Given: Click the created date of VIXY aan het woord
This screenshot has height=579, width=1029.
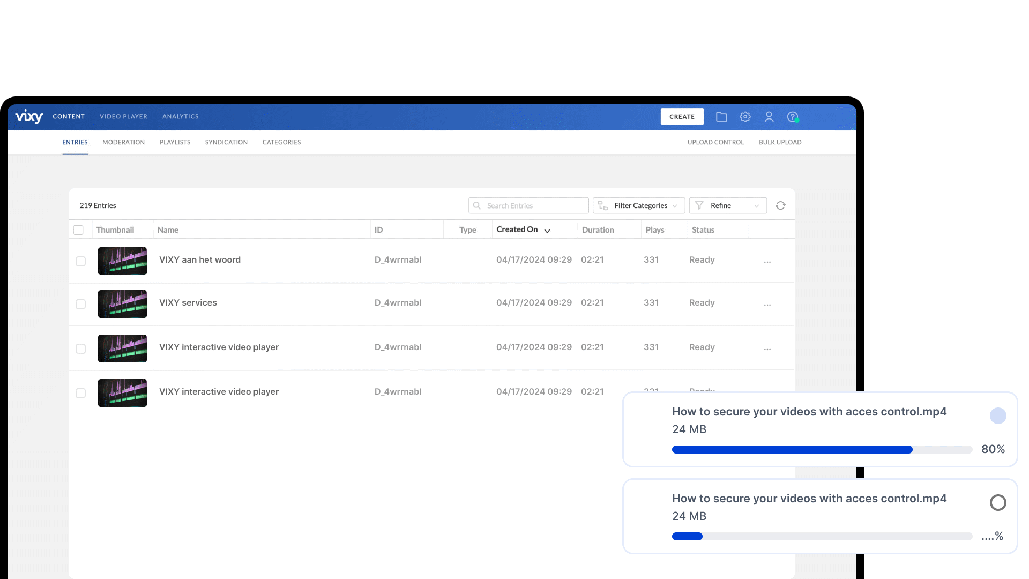Looking at the screenshot, I should coord(534,259).
